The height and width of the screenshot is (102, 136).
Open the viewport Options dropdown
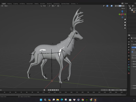(x=124, y=8)
